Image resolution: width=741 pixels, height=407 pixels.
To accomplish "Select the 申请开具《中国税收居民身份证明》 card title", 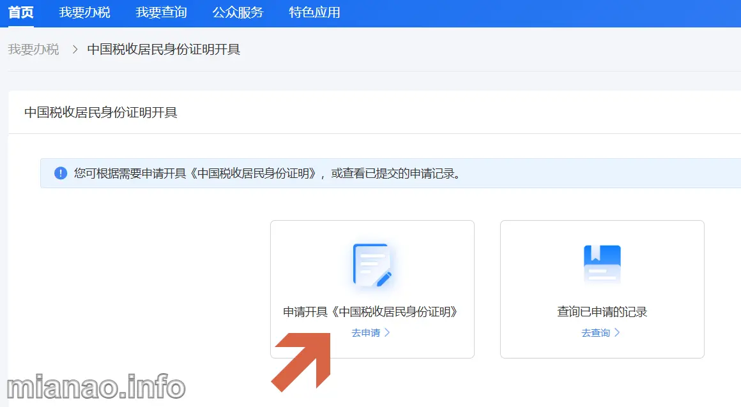I will pyautogui.click(x=372, y=312).
